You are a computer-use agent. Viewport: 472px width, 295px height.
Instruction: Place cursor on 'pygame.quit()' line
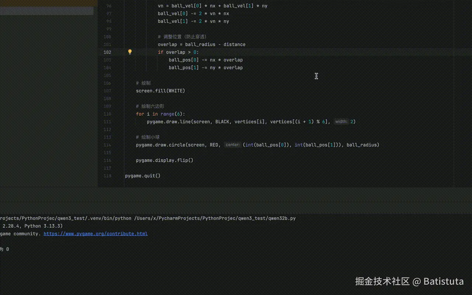coord(143,176)
